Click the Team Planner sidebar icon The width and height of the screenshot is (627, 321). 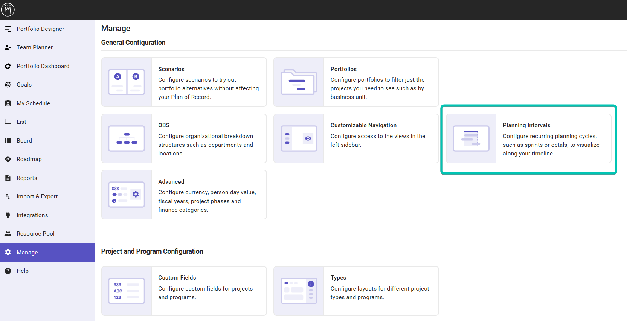pyautogui.click(x=8, y=47)
